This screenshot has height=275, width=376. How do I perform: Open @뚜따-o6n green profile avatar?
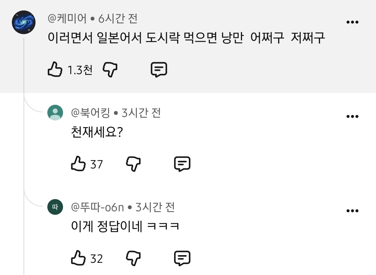pyautogui.click(x=55, y=207)
